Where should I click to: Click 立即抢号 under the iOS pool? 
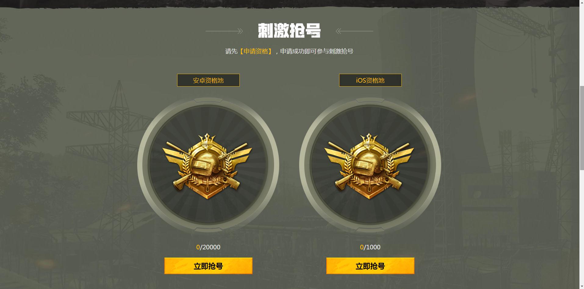pos(370,266)
